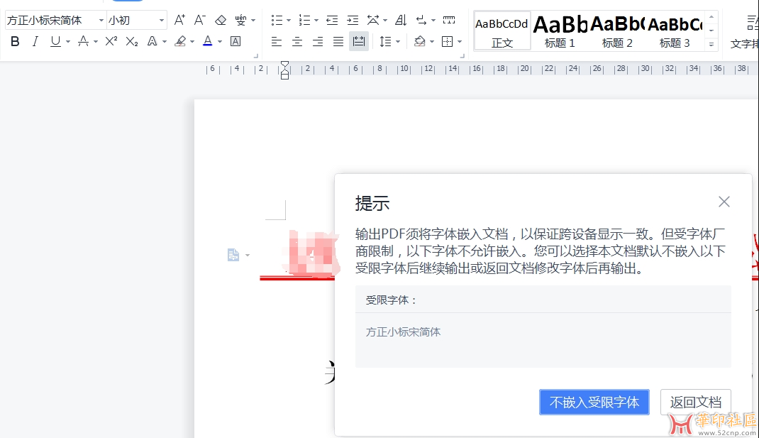Screen dimensions: 759x438
Task: Apply underline to text
Action: point(55,42)
